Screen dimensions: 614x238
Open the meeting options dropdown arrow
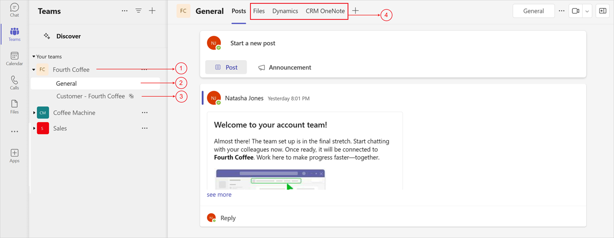coord(587,11)
